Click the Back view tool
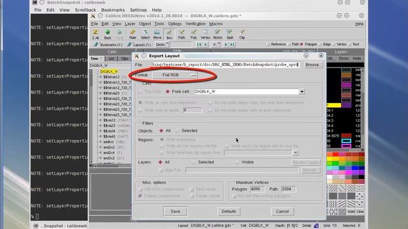The height and width of the screenshot is (229, 408). click(x=108, y=34)
